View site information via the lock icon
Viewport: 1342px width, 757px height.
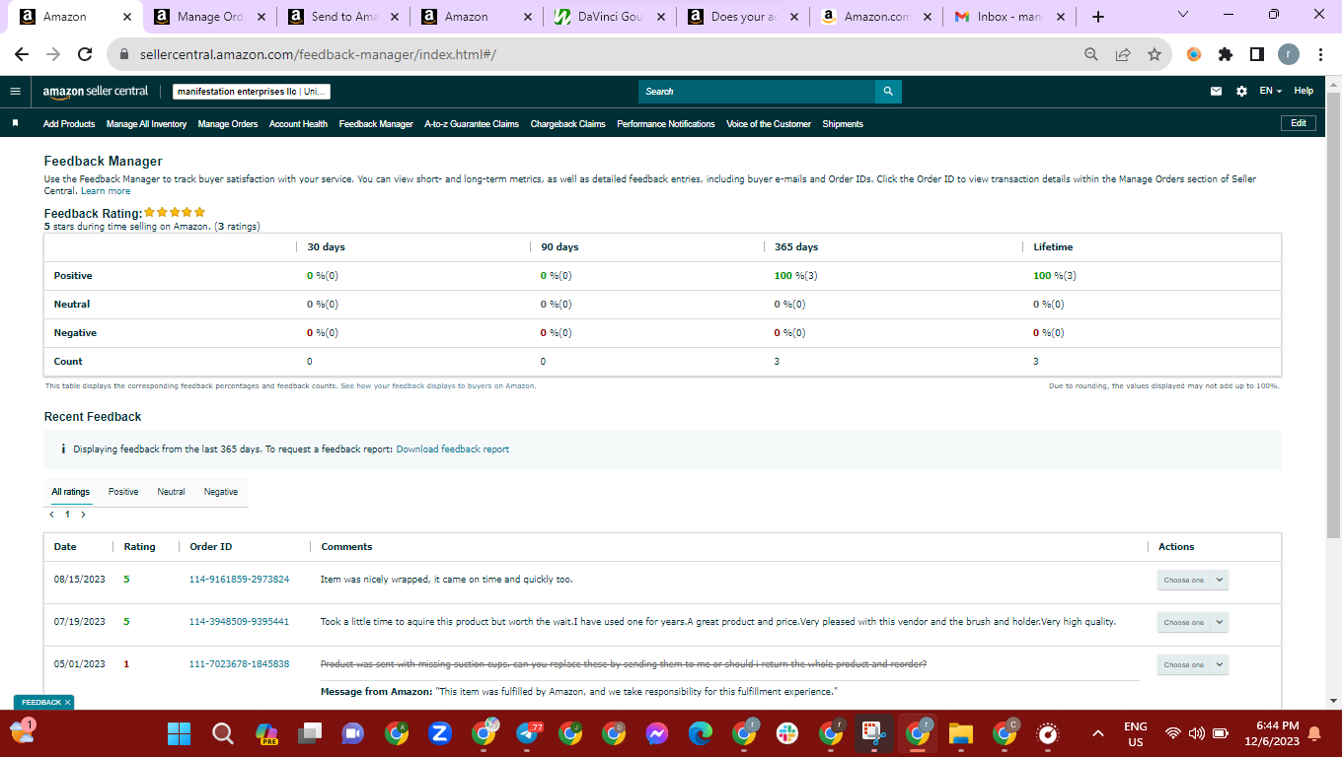coord(124,55)
